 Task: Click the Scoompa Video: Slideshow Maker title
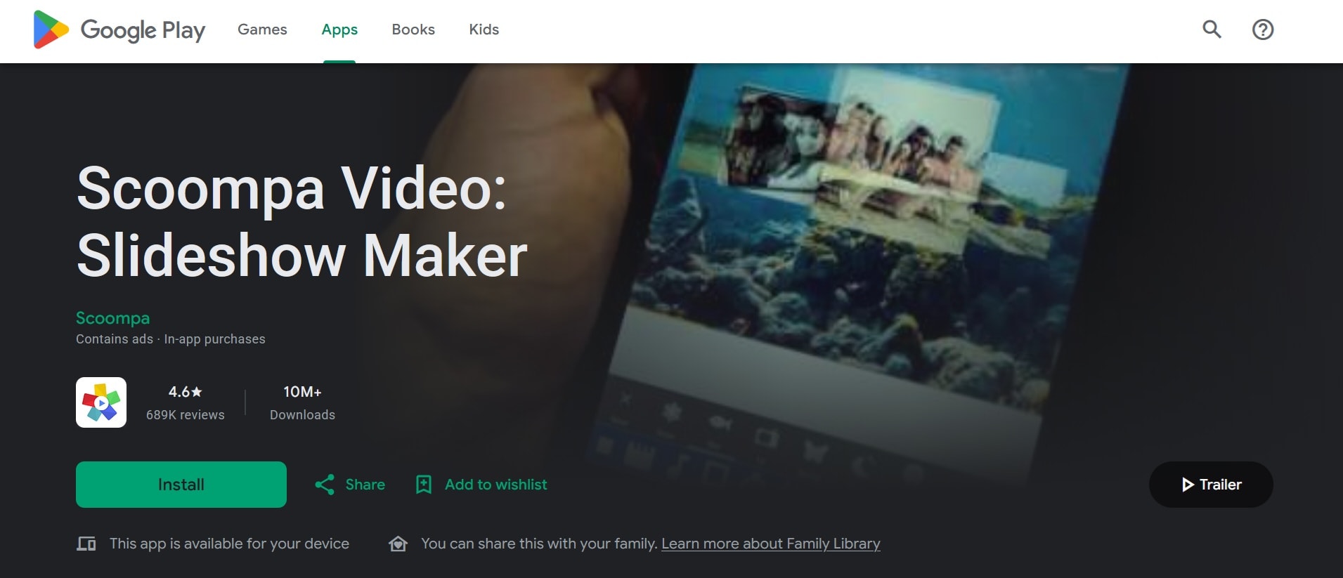(x=301, y=222)
